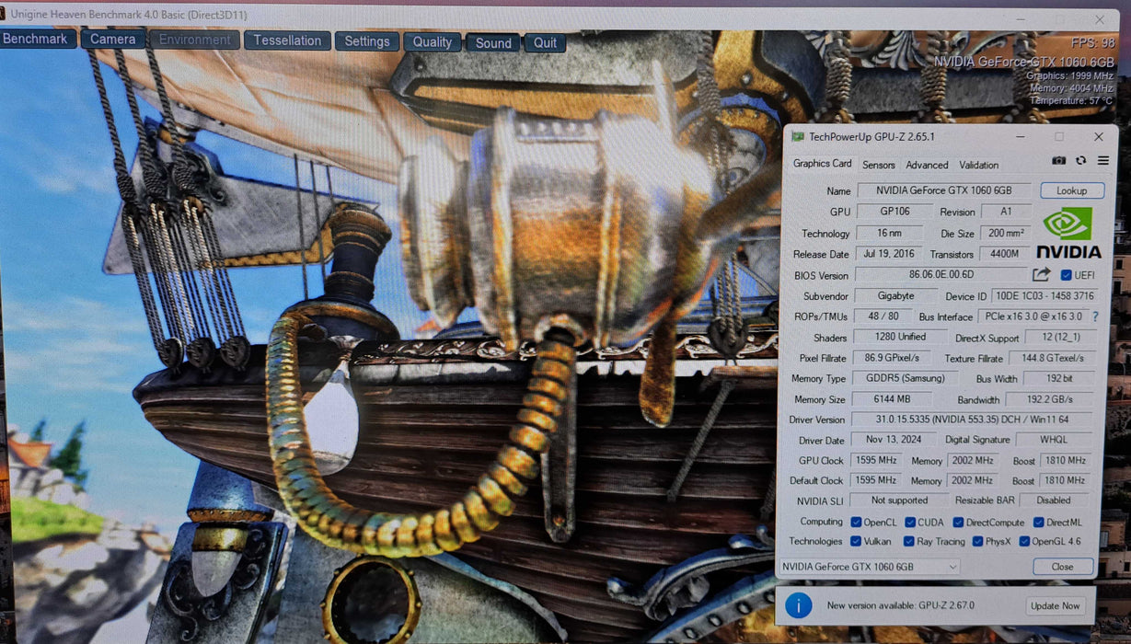Toggle the Ray Tracing checkbox
This screenshot has width=1131, height=644.
(x=908, y=541)
